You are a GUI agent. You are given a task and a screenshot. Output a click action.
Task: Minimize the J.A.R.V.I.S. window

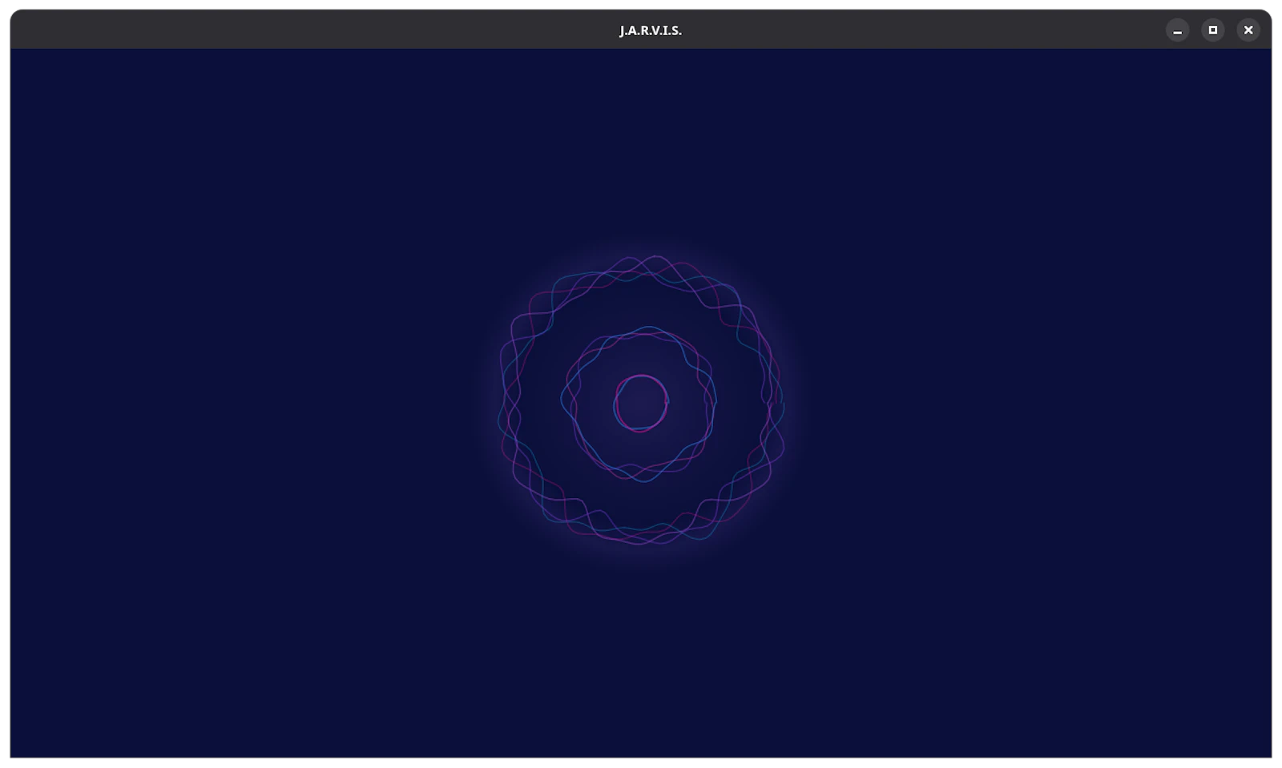click(1177, 30)
